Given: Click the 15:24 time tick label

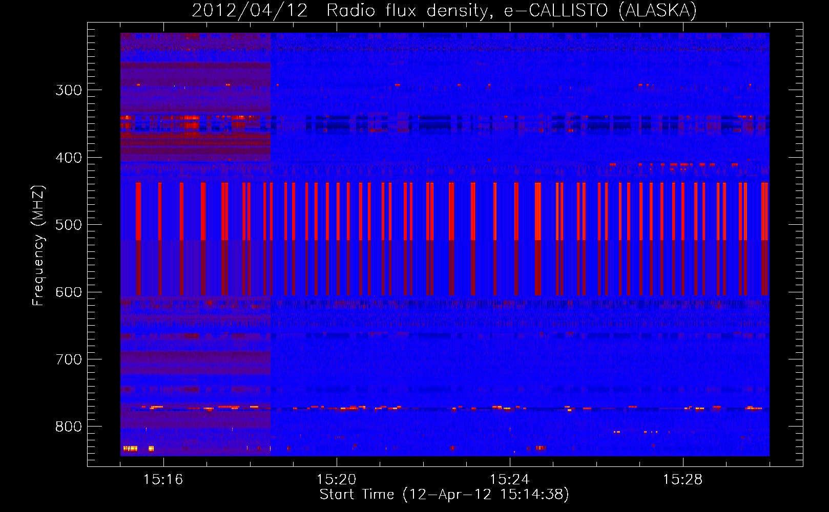Looking at the screenshot, I should coord(510,479).
